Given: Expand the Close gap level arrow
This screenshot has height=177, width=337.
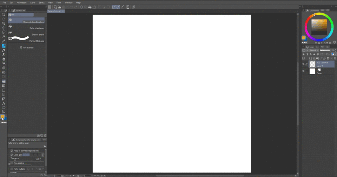Looking at the screenshot, I should [x=42, y=155].
